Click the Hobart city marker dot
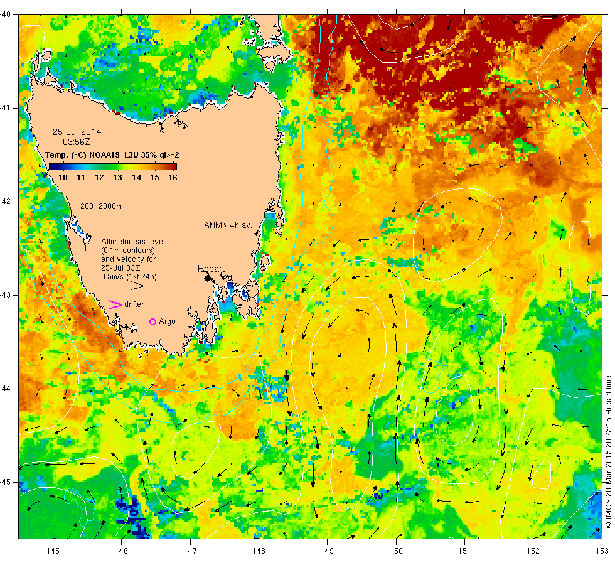 point(208,278)
